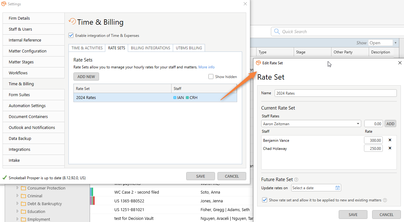This screenshot has width=404, height=222.
Task: Uncheck Show rate set and allow it to be applied
Action: click(265, 200)
